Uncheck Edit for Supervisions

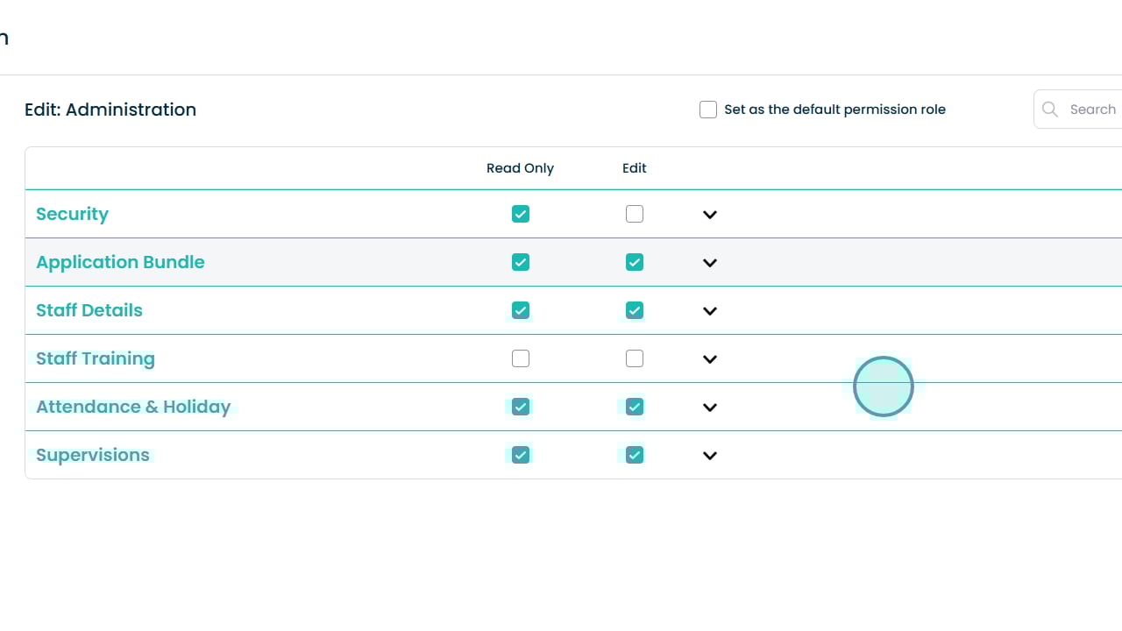[x=635, y=455]
